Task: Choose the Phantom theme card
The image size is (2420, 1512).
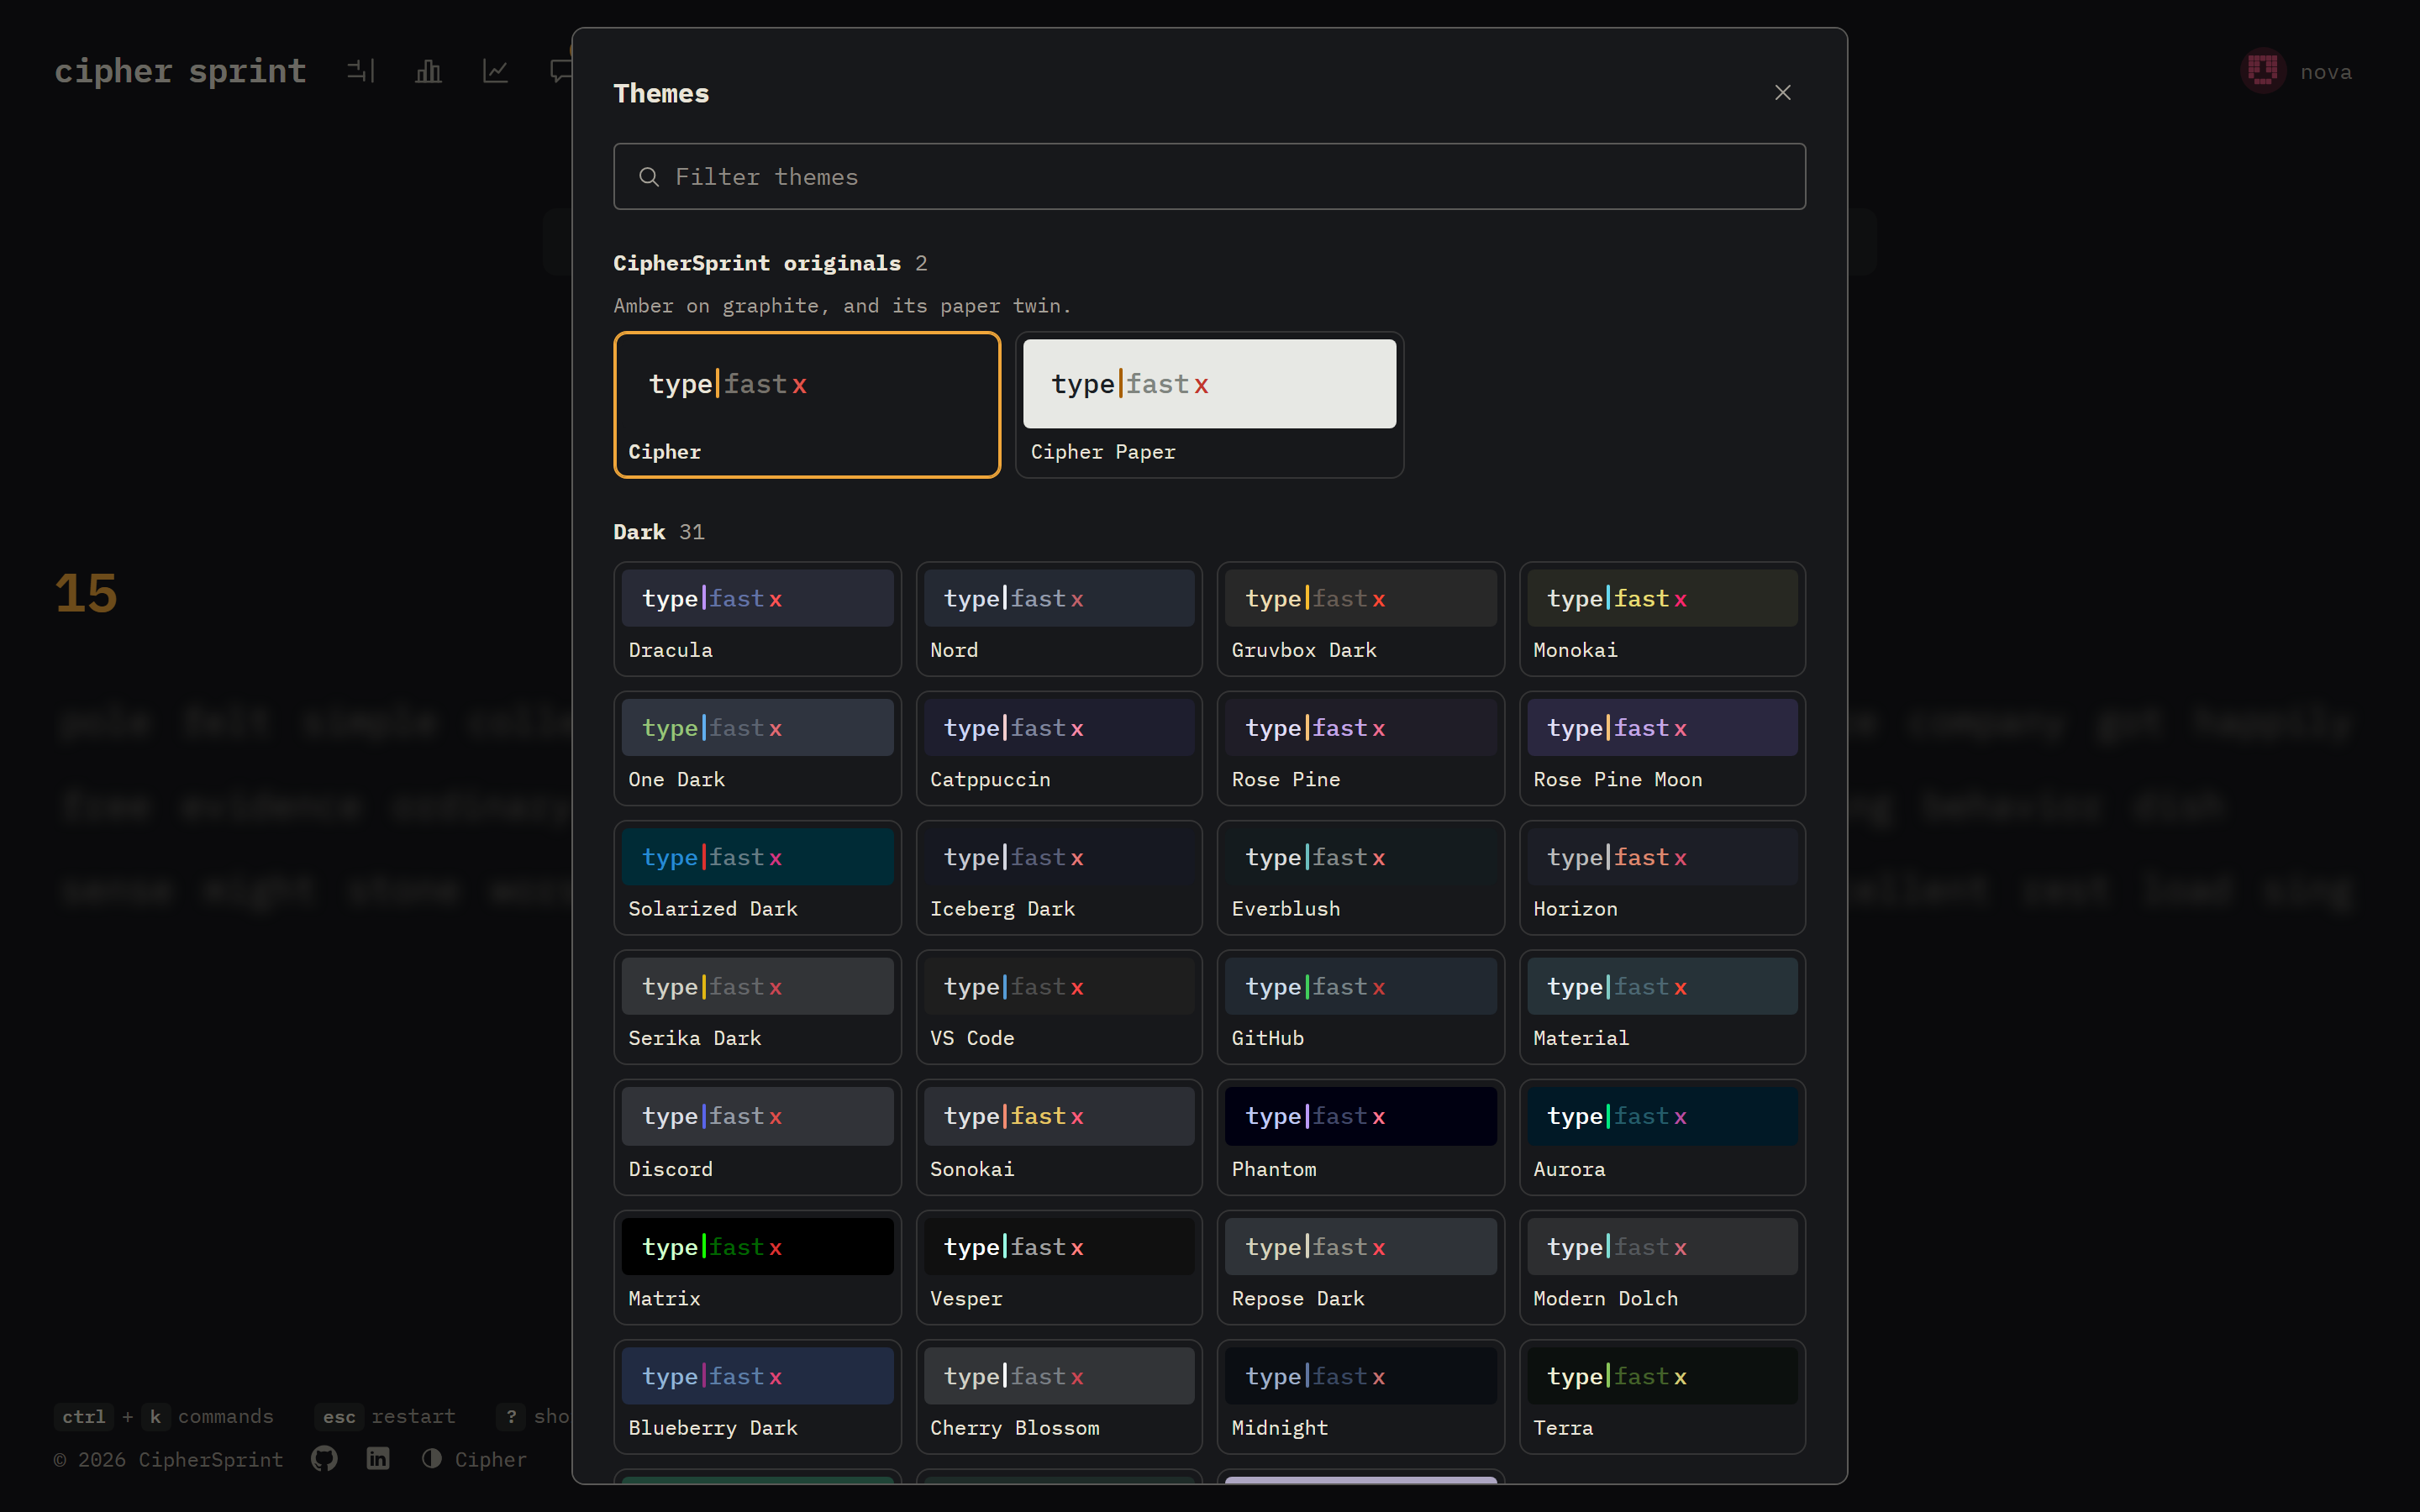Action: click(1360, 1137)
